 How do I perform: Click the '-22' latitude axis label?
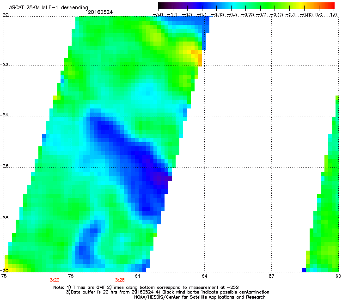pyautogui.click(x=4, y=65)
